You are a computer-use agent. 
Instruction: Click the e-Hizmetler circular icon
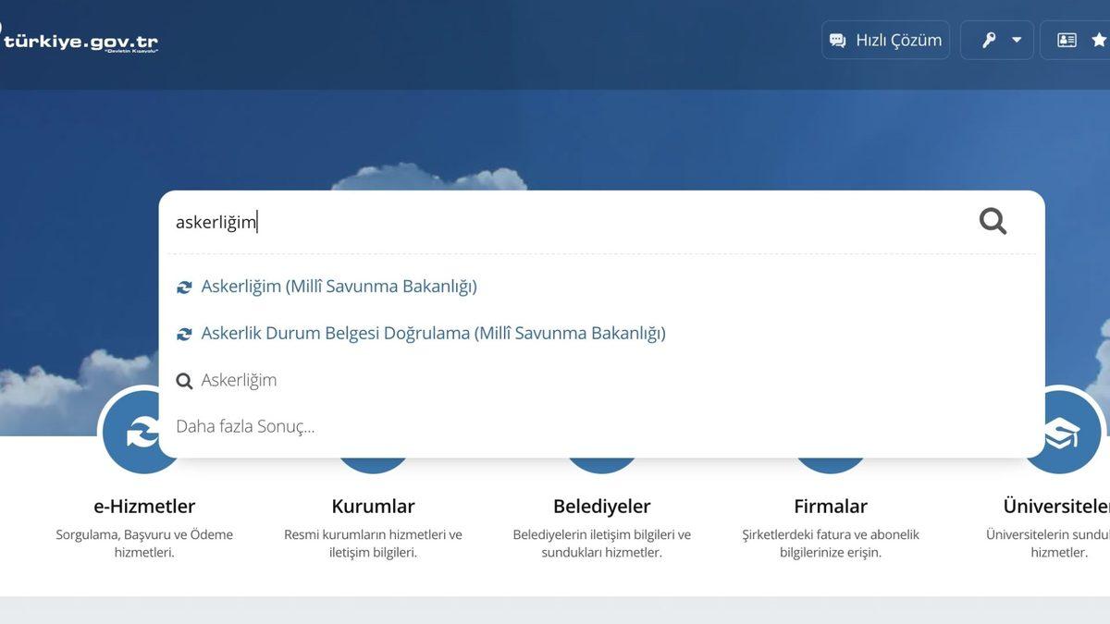(142, 431)
